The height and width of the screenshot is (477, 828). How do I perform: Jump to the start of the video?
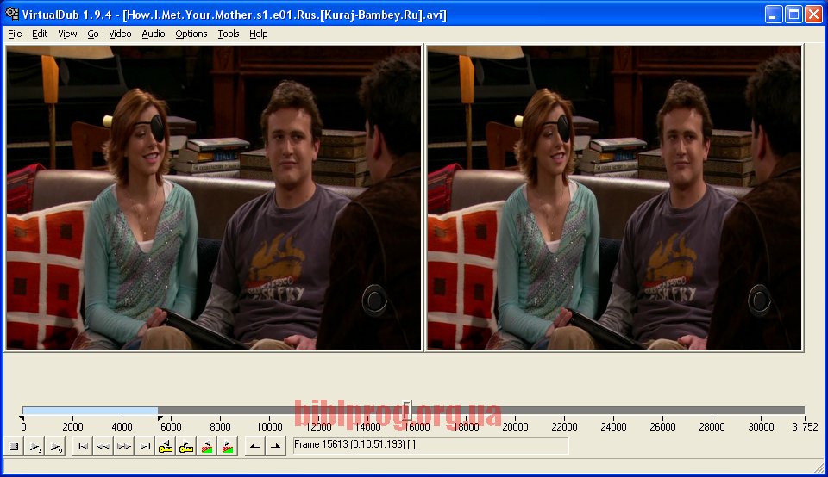(x=83, y=446)
